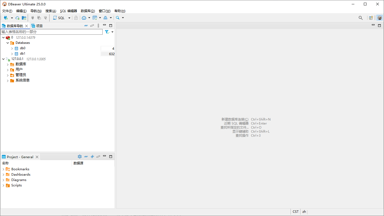The height and width of the screenshot is (216, 384).
Task: Expand the 管理员 folder
Action: click(8, 75)
